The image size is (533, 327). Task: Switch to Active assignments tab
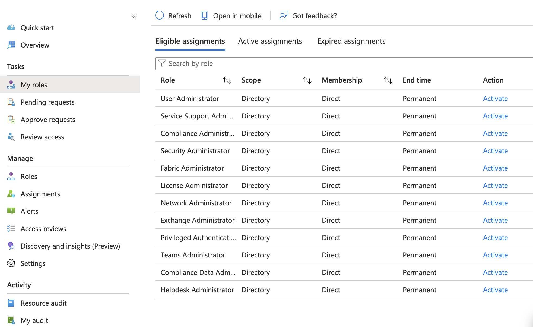[270, 41]
